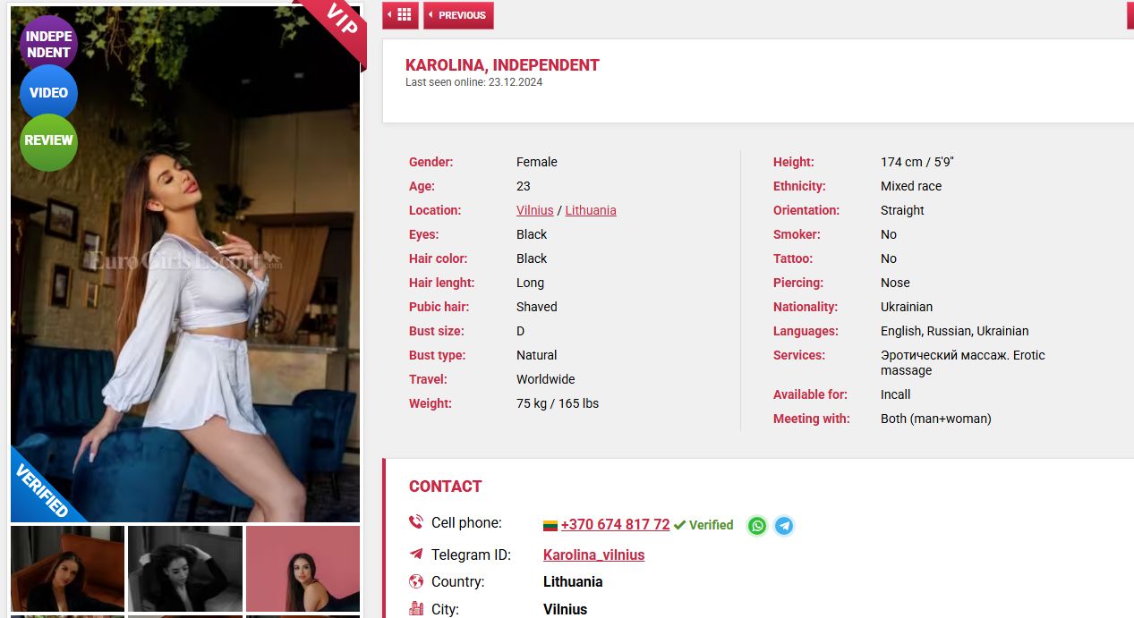Select the pink background thumbnail
The height and width of the screenshot is (618, 1134).
303,569
